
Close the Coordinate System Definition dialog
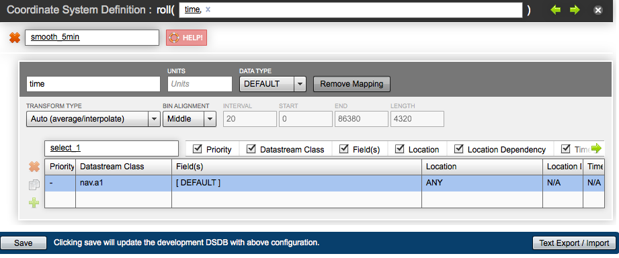[x=598, y=10]
